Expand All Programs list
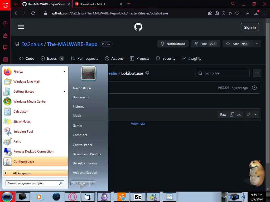This screenshot has height=202, width=270. click(35, 173)
